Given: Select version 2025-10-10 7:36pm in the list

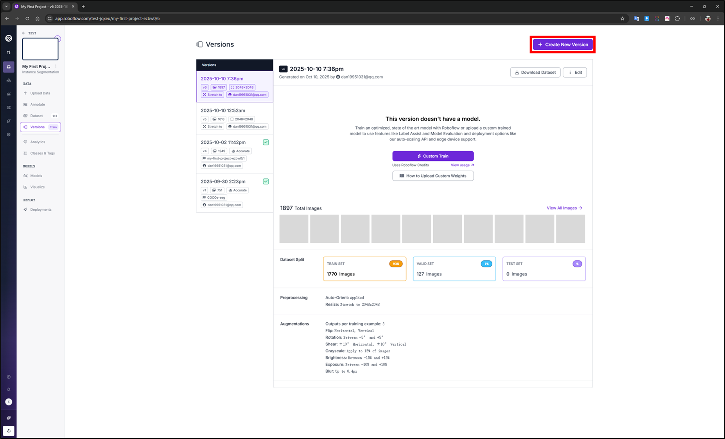Looking at the screenshot, I should [235, 86].
